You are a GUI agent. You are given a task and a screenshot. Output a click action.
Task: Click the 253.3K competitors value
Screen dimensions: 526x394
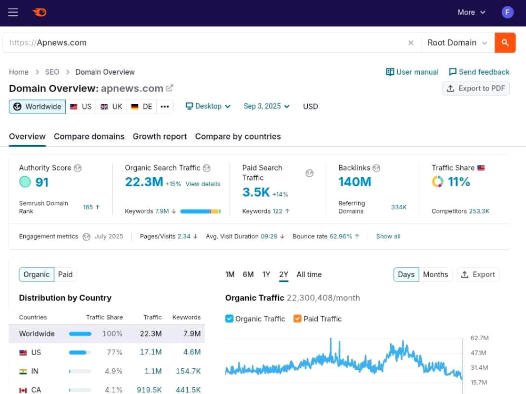pyautogui.click(x=479, y=211)
